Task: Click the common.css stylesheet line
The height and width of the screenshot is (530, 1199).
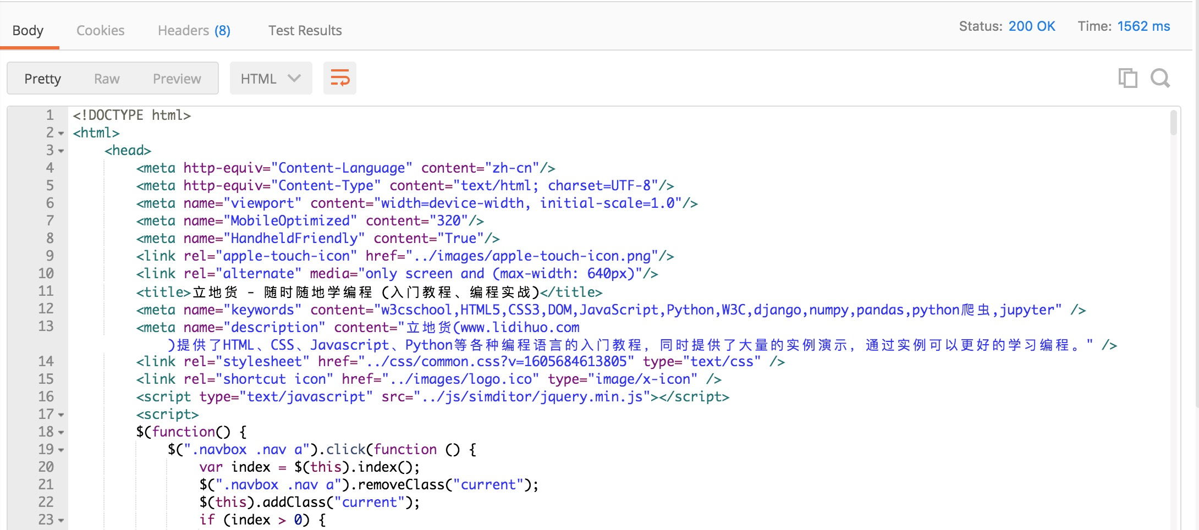Action: (460, 361)
